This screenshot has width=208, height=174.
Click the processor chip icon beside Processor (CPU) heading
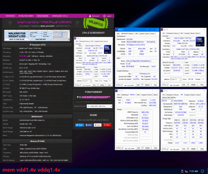click(x=30, y=45)
